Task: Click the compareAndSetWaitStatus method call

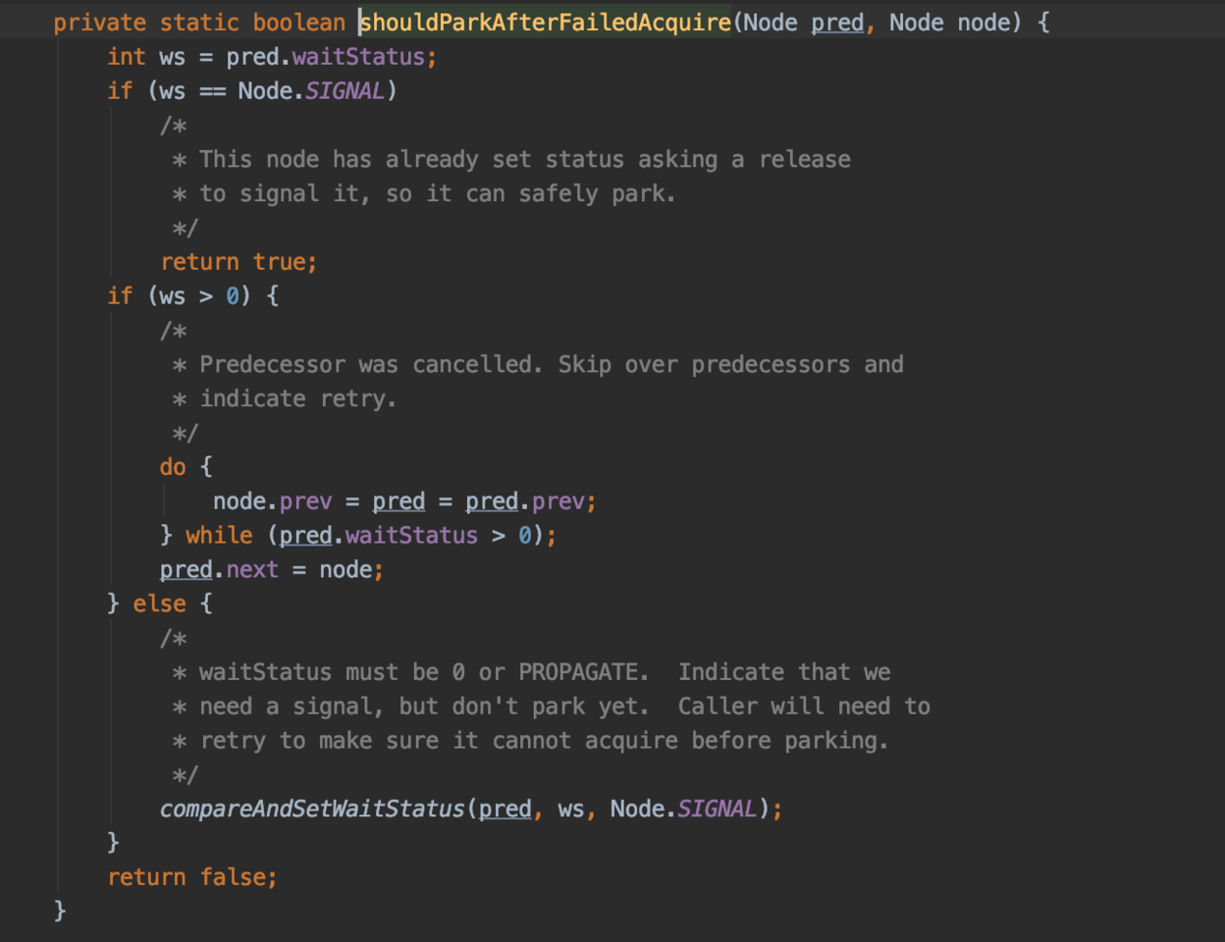Action: point(312,809)
